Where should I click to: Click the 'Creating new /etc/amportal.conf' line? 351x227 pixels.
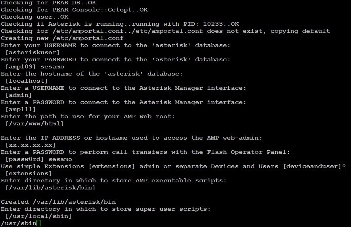62,38
